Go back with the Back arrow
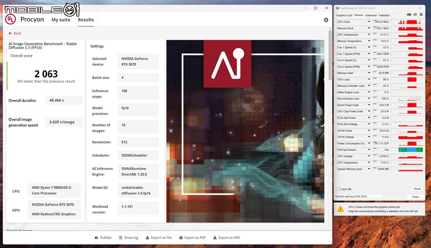This screenshot has width=431, height=248. pyautogui.click(x=10, y=34)
